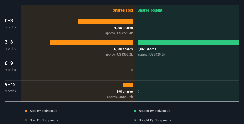Select the Bought By Companies legend label

[155, 120]
